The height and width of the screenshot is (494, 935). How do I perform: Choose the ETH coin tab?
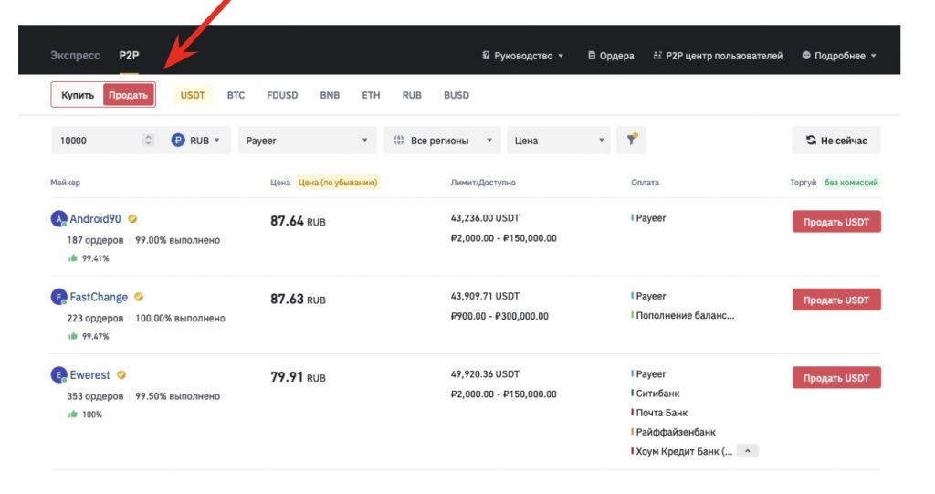(371, 95)
